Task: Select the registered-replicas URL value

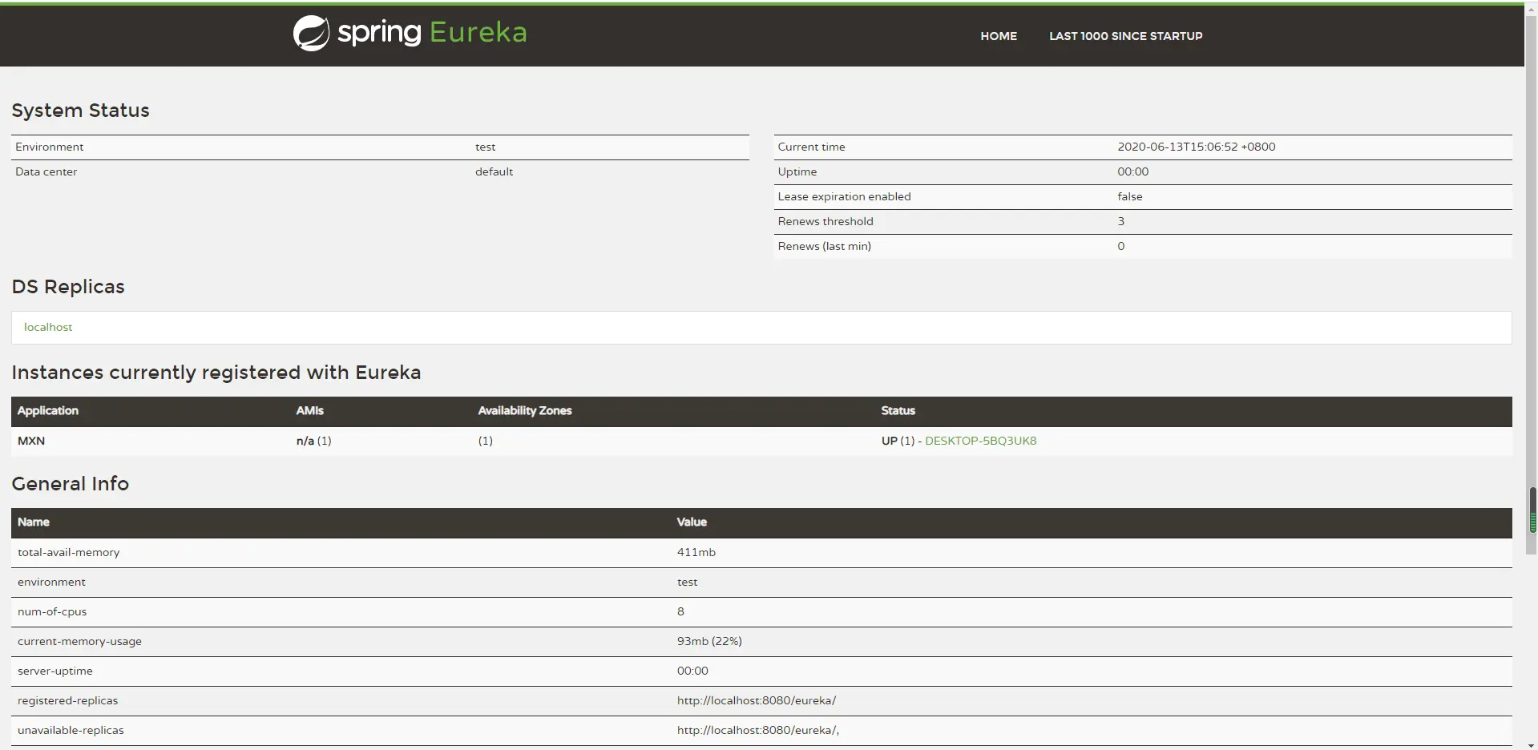Action: 757,700
